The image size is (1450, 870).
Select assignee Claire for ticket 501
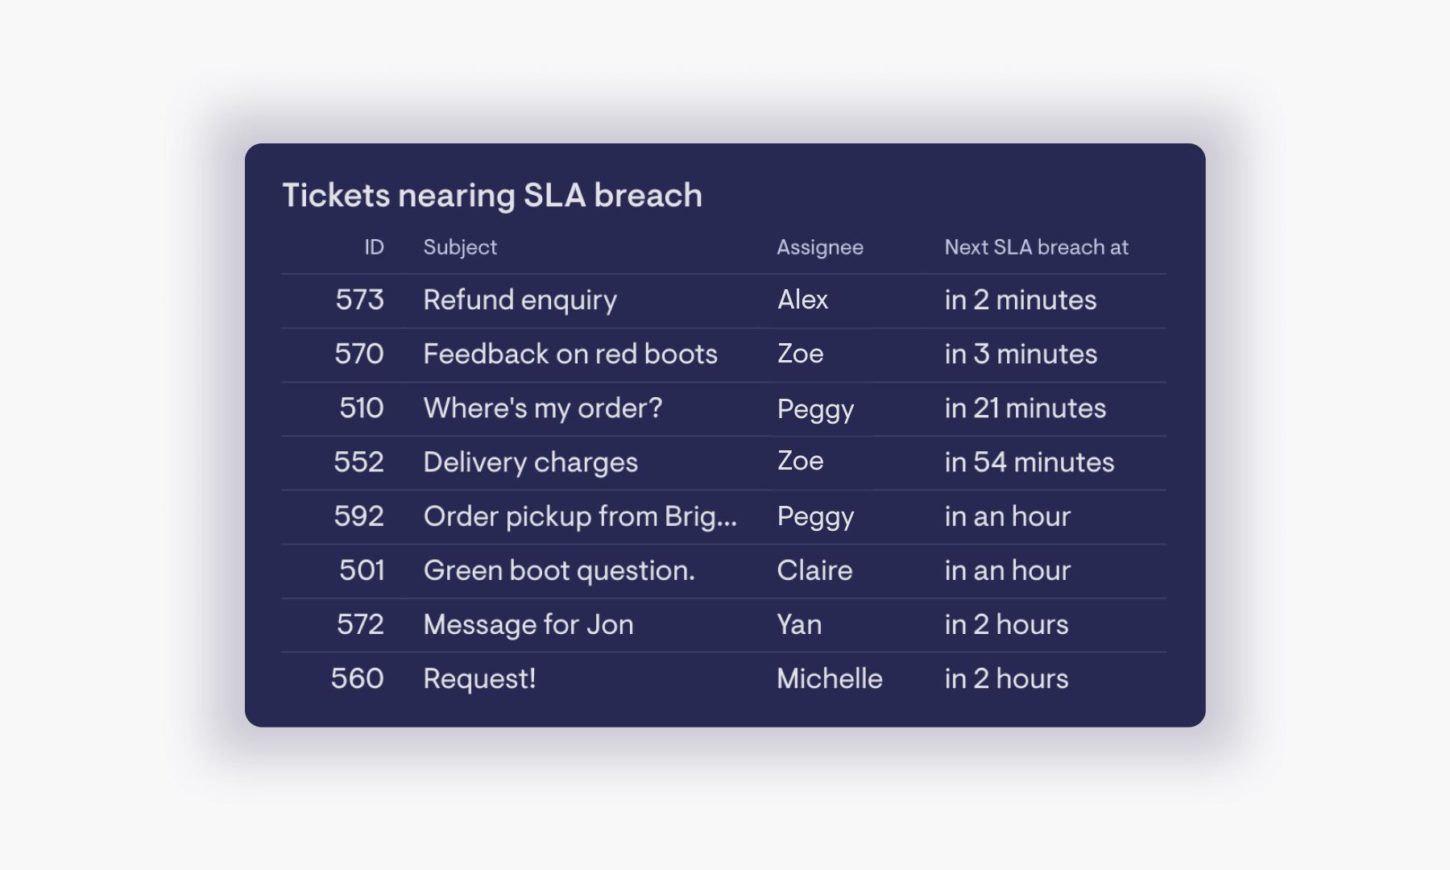pyautogui.click(x=814, y=570)
